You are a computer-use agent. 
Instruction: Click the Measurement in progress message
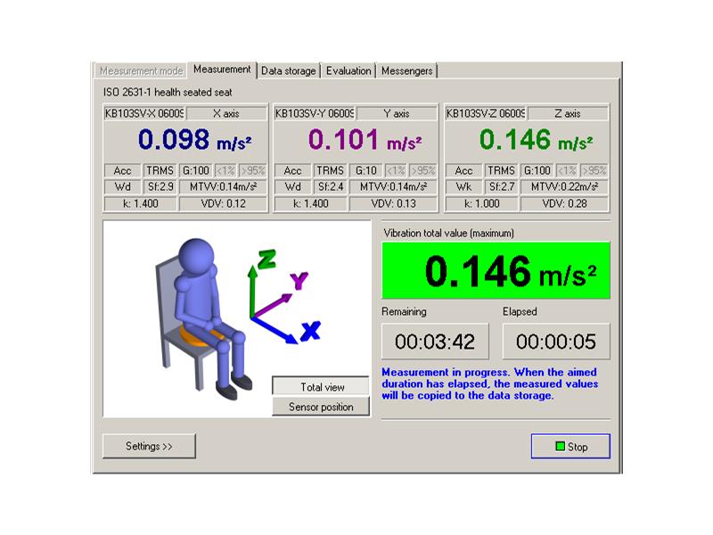pyautogui.click(x=489, y=384)
